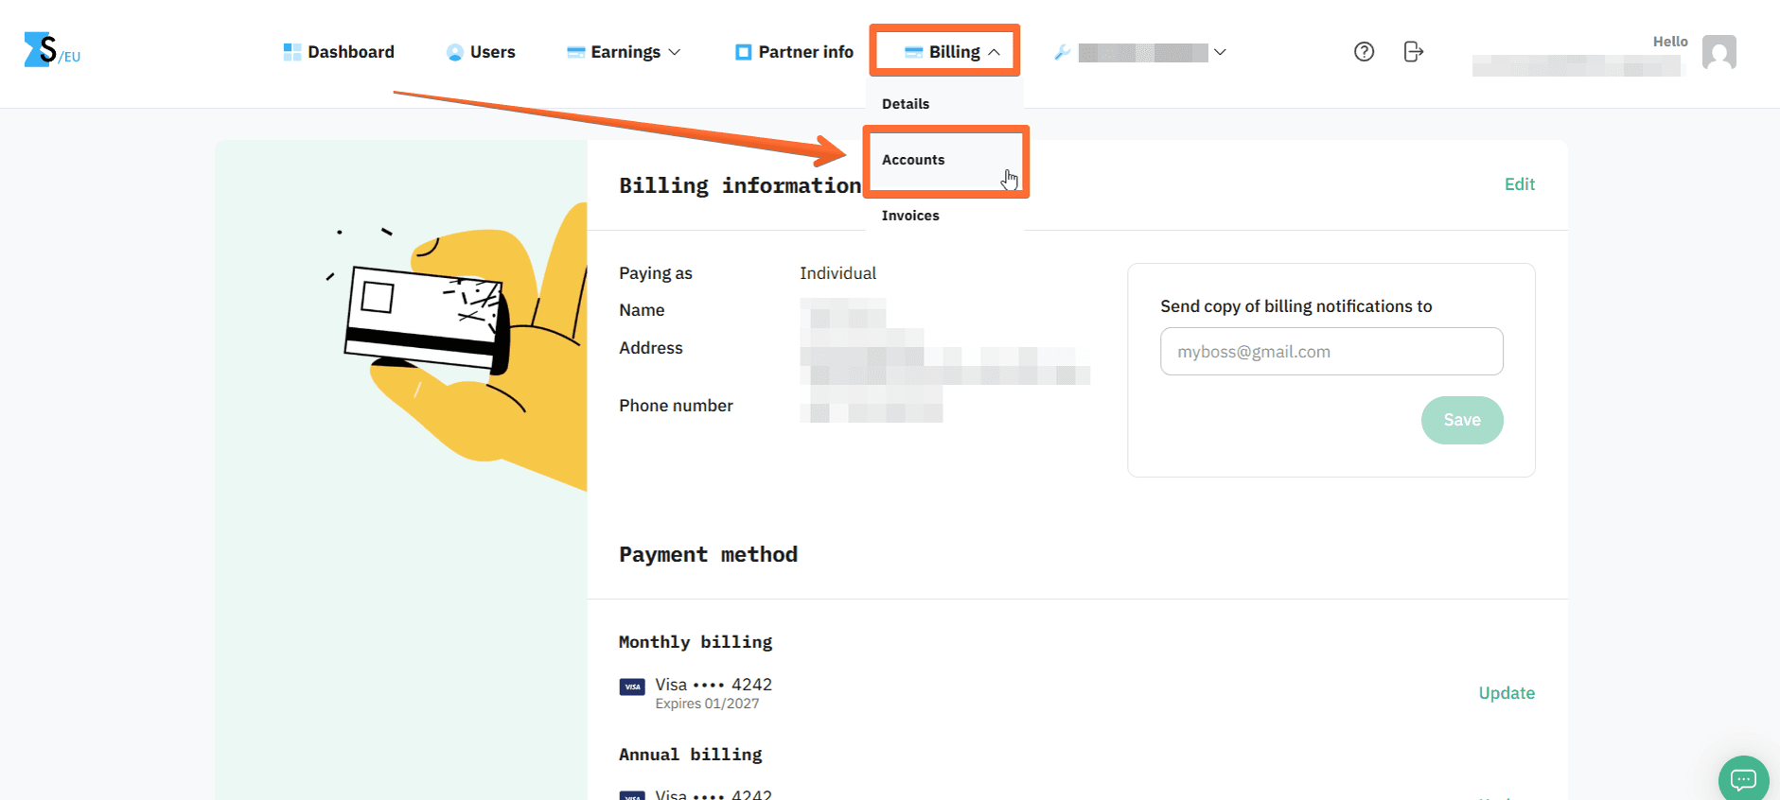Screen dimensions: 1780x800
Task: Open the Partner info page
Action: point(794,52)
